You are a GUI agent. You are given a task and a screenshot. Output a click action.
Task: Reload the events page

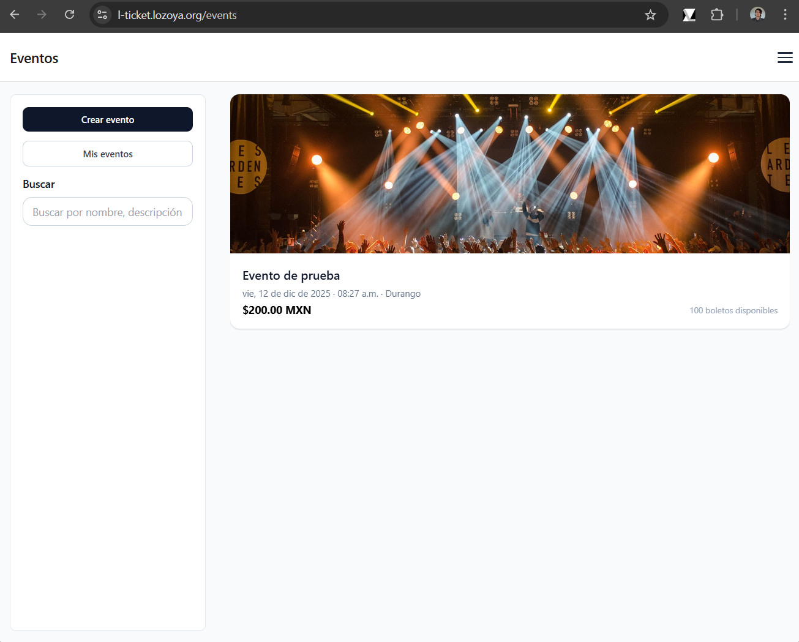70,15
